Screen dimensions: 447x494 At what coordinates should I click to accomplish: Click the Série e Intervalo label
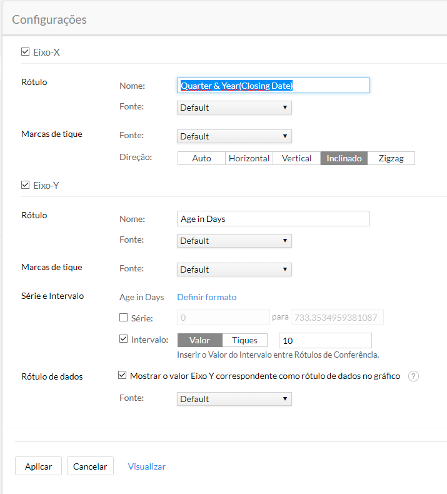click(53, 296)
